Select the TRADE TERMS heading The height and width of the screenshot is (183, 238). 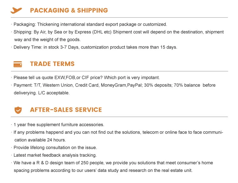point(52,64)
